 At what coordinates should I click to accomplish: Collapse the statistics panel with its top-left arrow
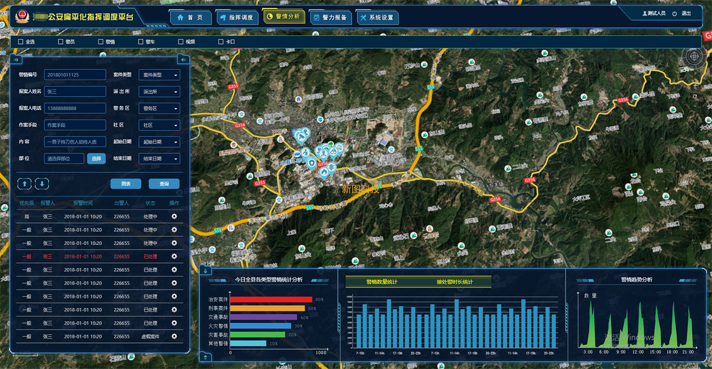(205, 271)
